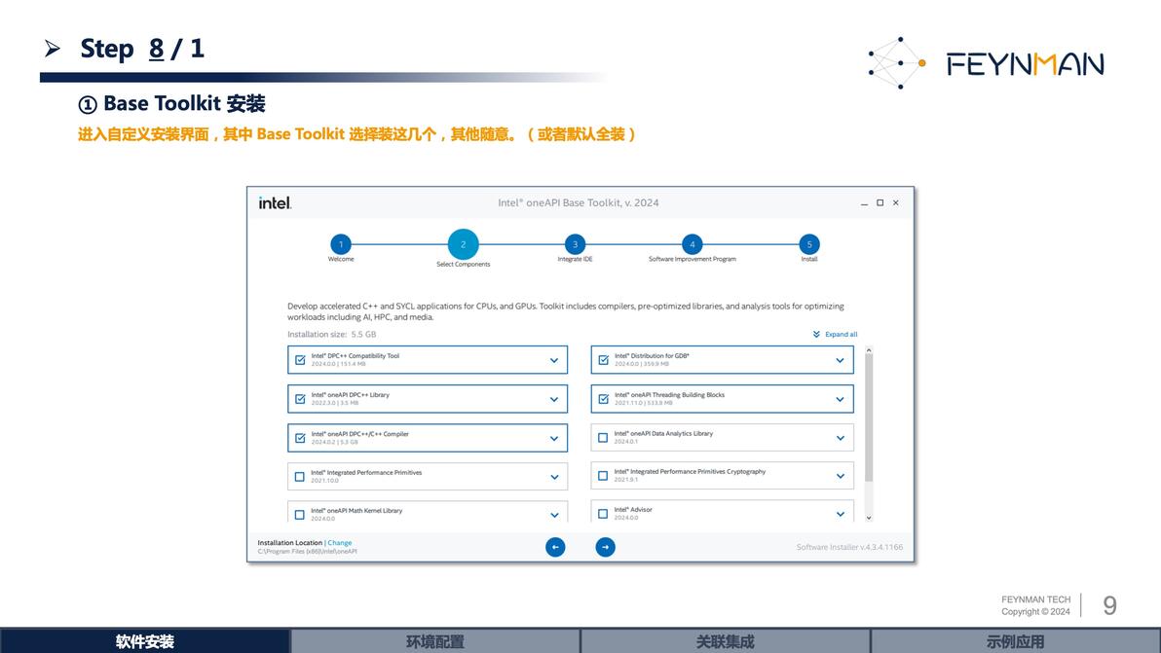This screenshot has width=1161, height=653.
Task: Click FEYNMAN TECH copyright text
Action: (1036, 605)
